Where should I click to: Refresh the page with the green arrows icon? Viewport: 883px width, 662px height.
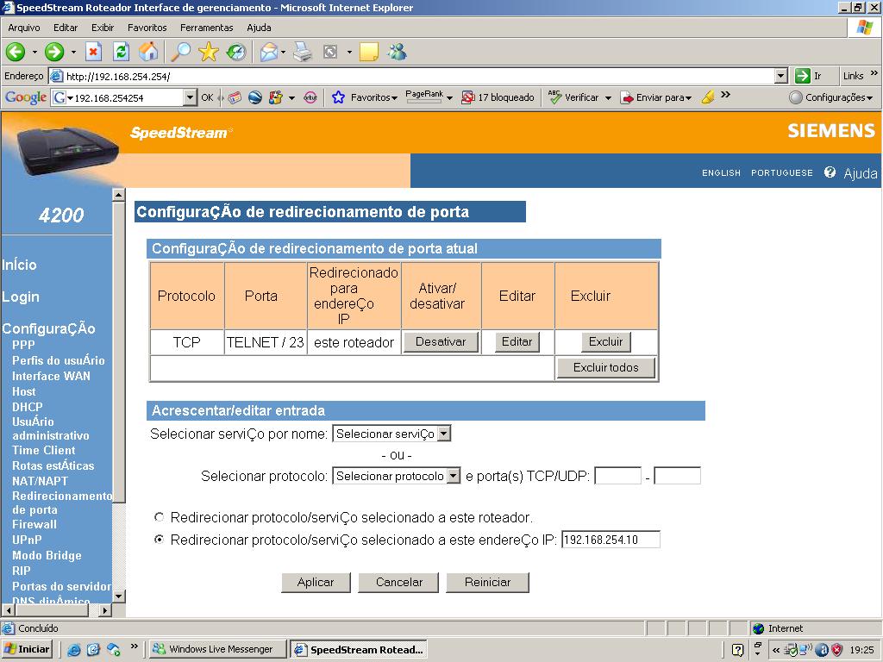pos(121,53)
